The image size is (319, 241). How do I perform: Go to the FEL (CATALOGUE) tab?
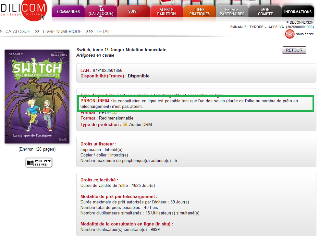click(101, 12)
